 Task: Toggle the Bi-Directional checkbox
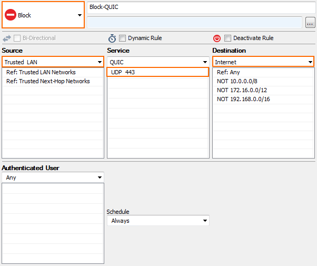coord(17,38)
